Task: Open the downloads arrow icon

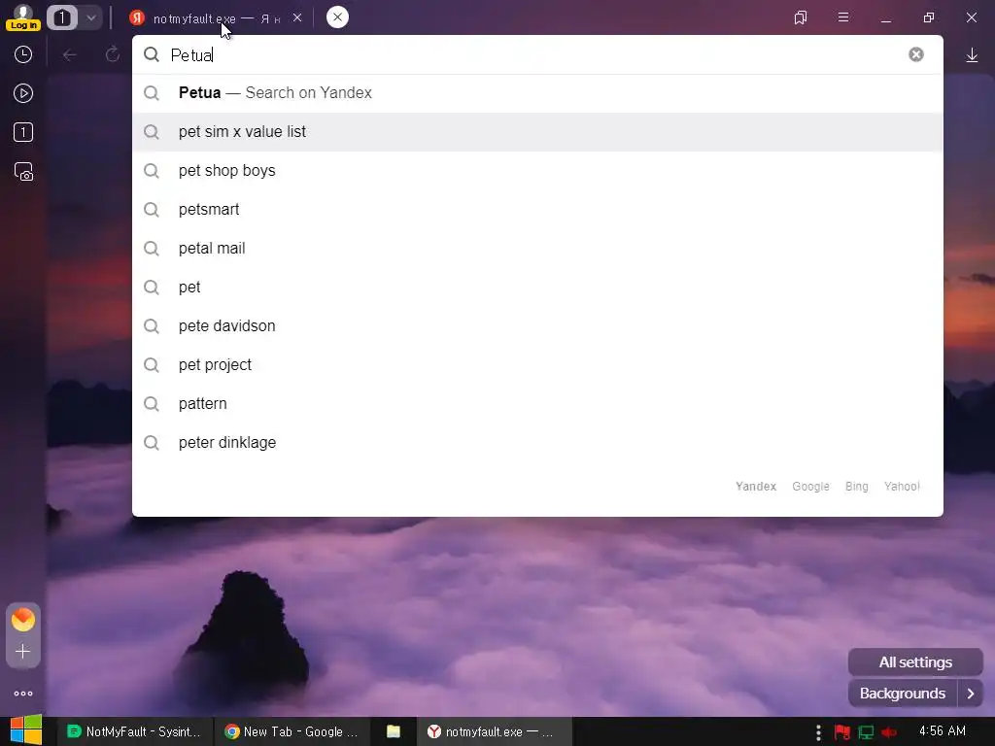Action: pyautogui.click(x=972, y=55)
